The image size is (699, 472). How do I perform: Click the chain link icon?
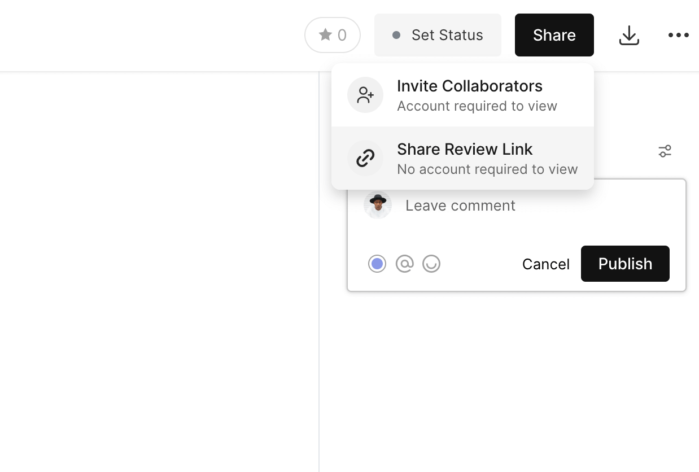365,158
